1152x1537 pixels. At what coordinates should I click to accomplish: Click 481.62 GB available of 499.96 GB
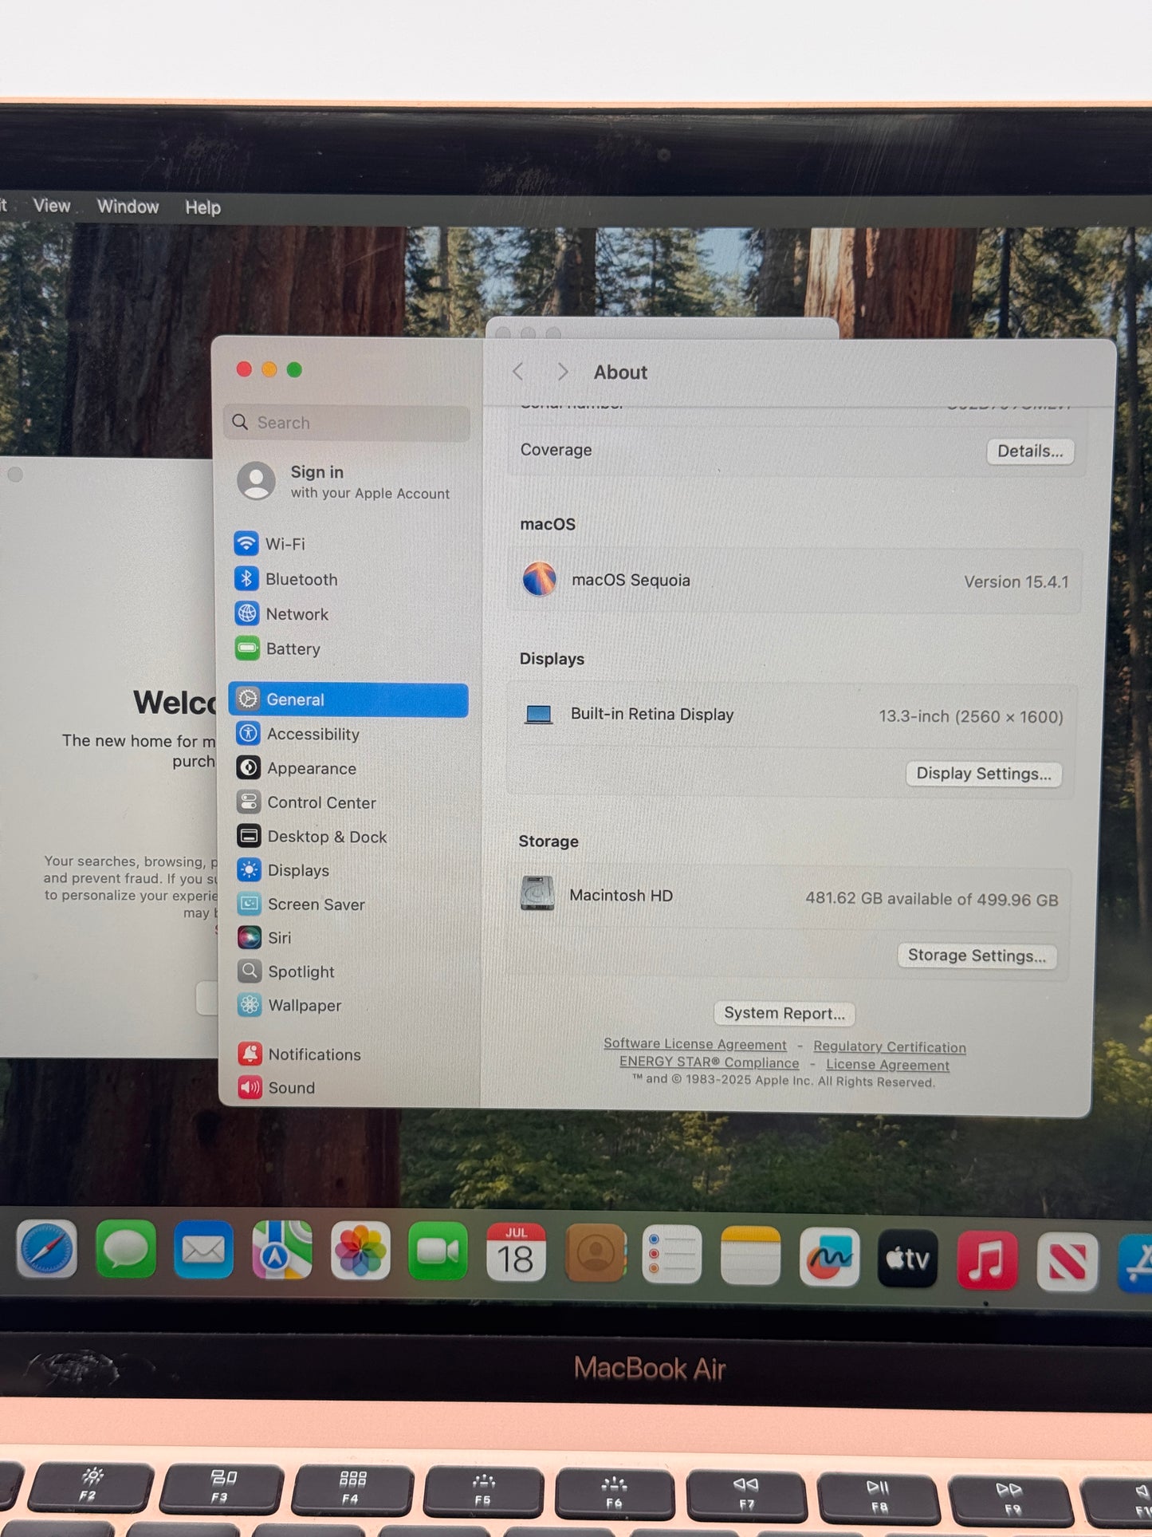coord(931,899)
